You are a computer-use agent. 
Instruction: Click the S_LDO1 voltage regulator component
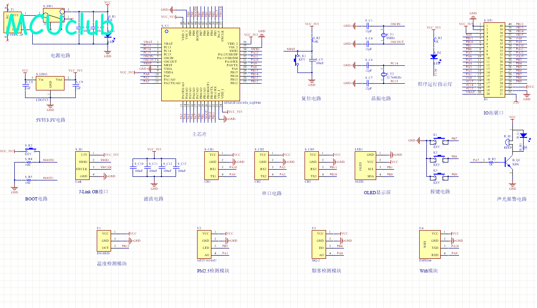(50, 83)
